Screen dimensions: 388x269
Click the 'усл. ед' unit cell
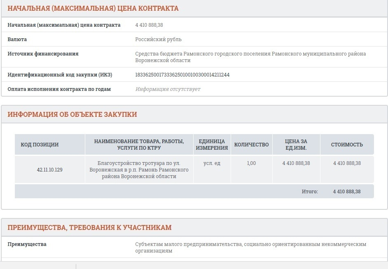pyautogui.click(x=212, y=163)
